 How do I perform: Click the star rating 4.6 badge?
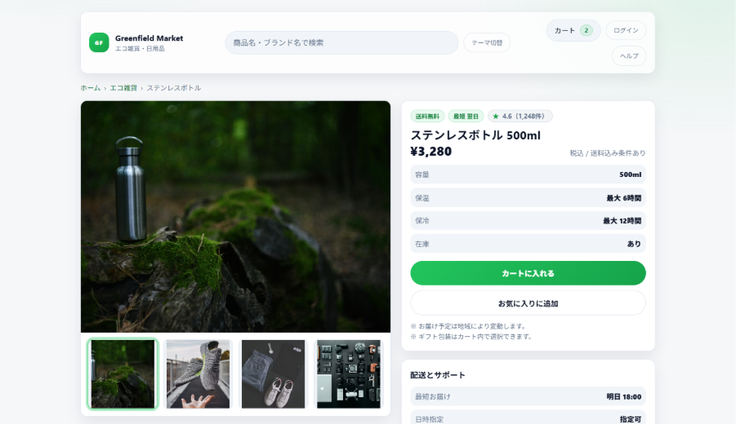(x=520, y=116)
